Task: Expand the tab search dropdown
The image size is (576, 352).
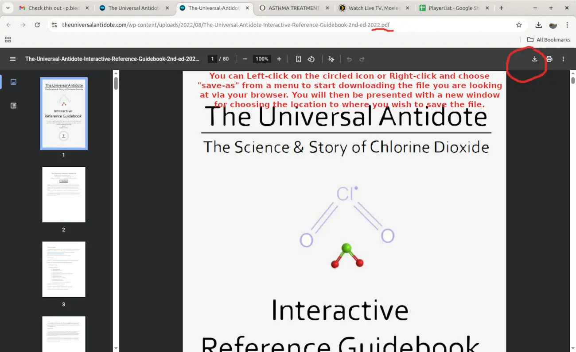Action: coord(8,8)
